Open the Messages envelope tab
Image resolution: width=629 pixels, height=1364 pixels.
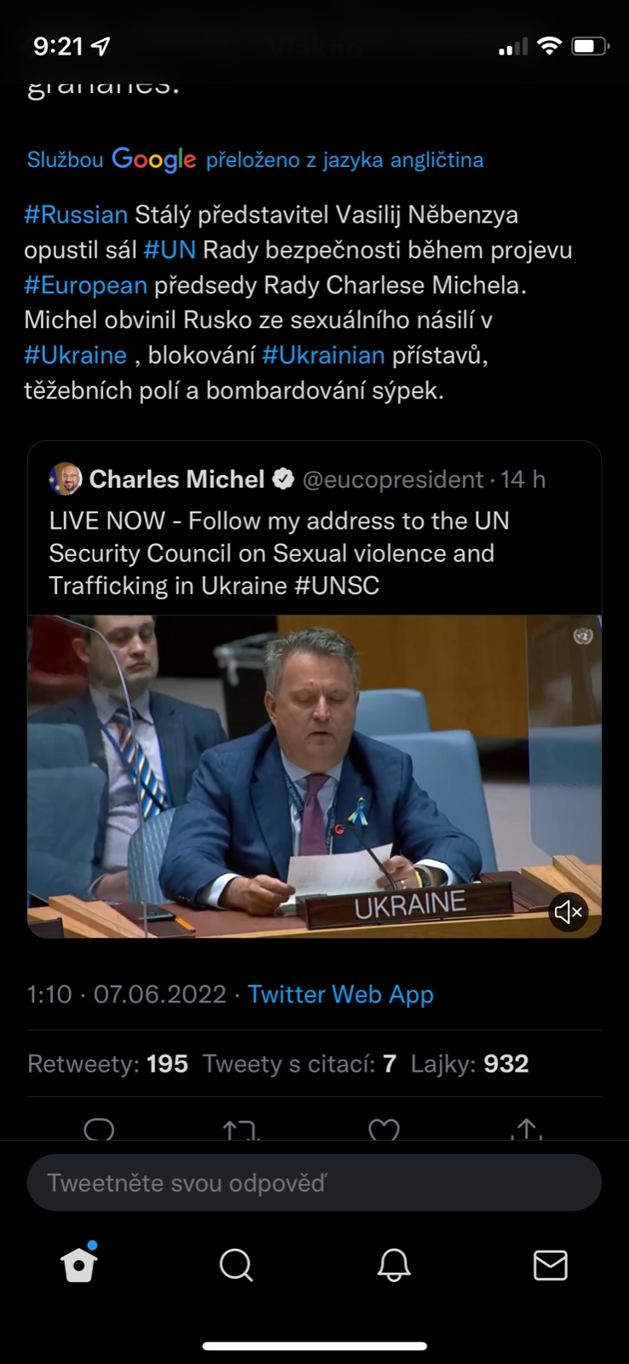[551, 1265]
